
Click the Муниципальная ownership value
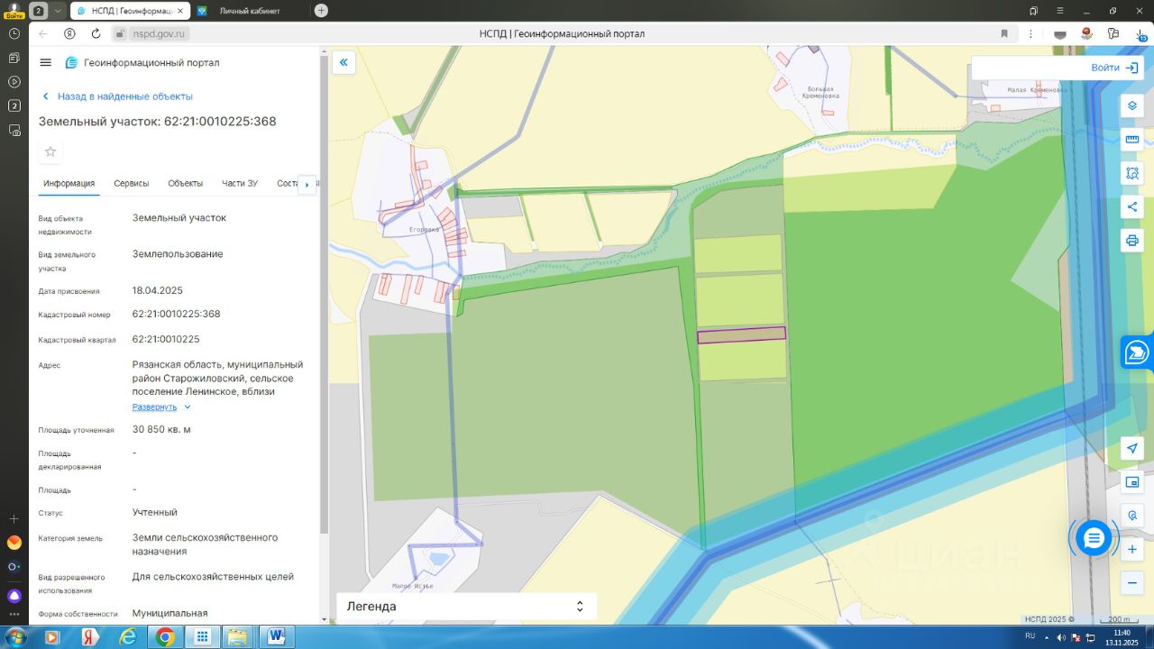point(170,613)
